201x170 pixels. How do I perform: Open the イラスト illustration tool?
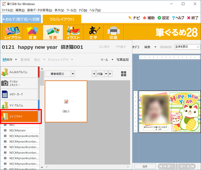click(x=73, y=33)
